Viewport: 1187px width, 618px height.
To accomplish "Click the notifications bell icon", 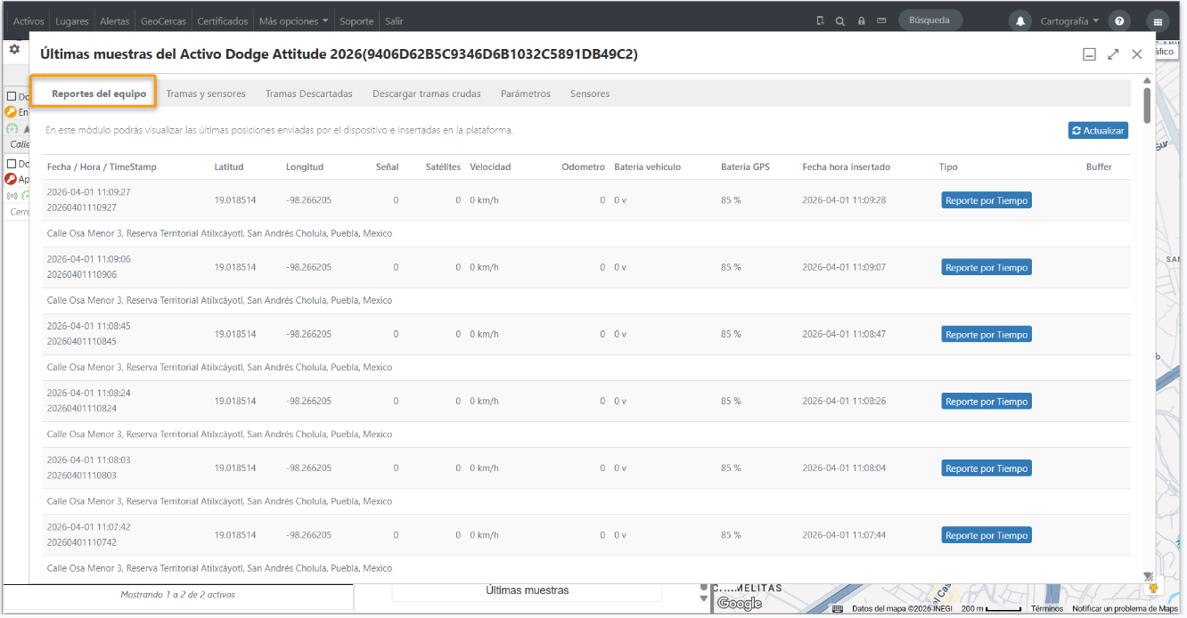I will point(1020,21).
